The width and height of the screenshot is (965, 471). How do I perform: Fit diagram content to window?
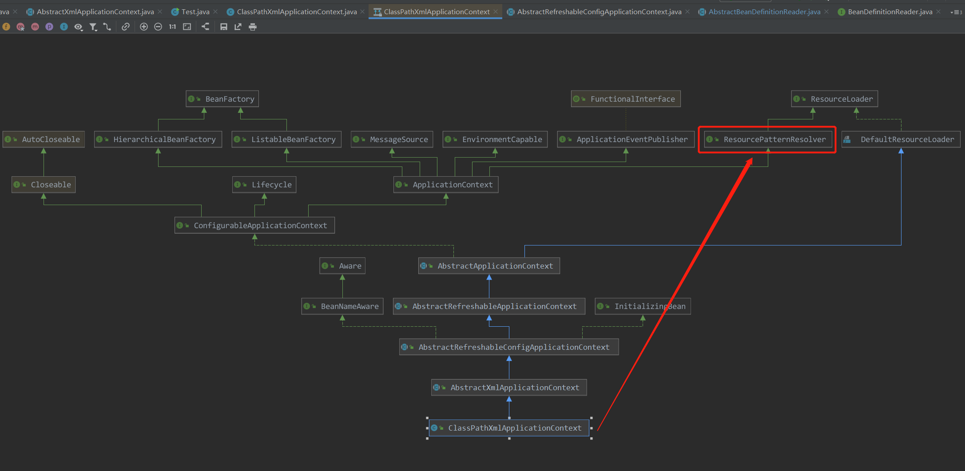click(x=187, y=27)
